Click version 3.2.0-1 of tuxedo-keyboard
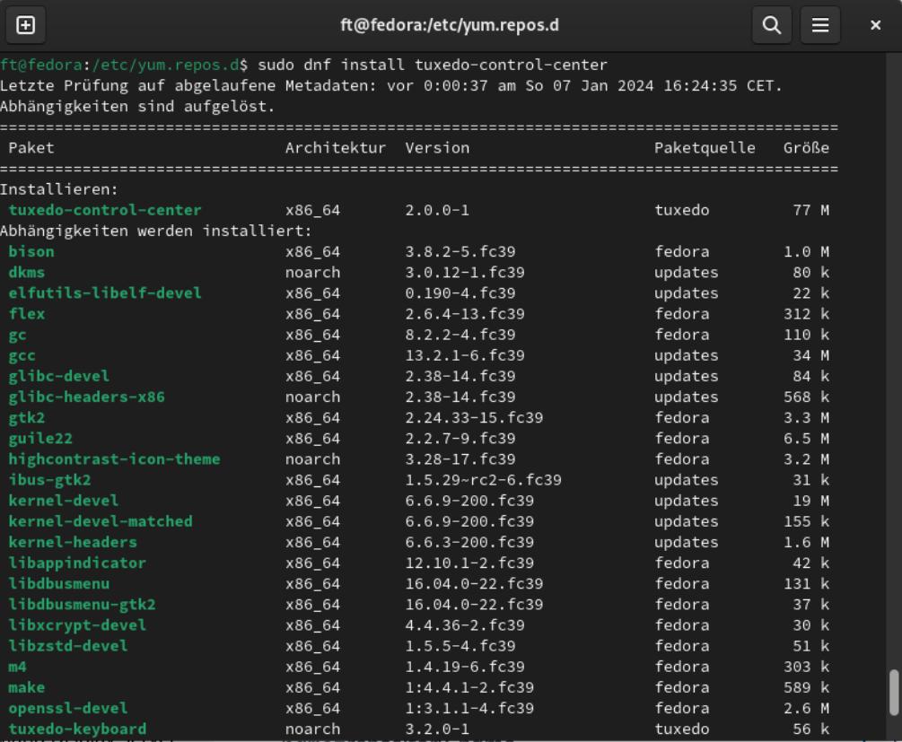The height and width of the screenshot is (742, 902). 437,729
